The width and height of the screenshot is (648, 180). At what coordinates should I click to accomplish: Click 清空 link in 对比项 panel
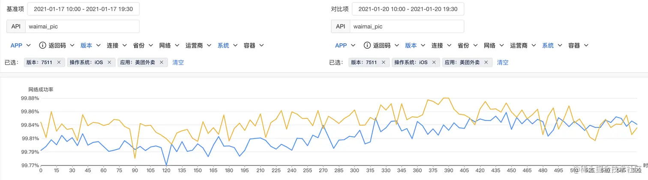[503, 62]
